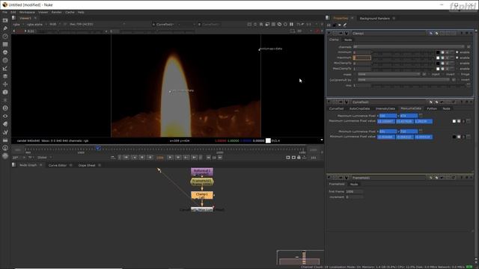The width and height of the screenshot is (479, 269).
Task: Toggle the mask invert checkbox
Action: [x=444, y=74]
